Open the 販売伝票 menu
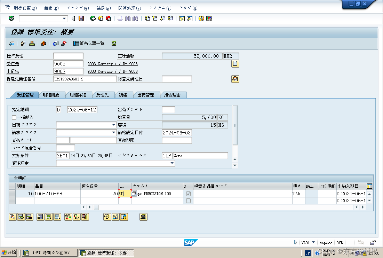 tap(25, 8)
